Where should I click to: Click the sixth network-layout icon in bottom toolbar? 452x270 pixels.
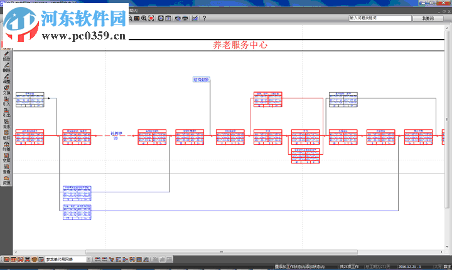132,259
